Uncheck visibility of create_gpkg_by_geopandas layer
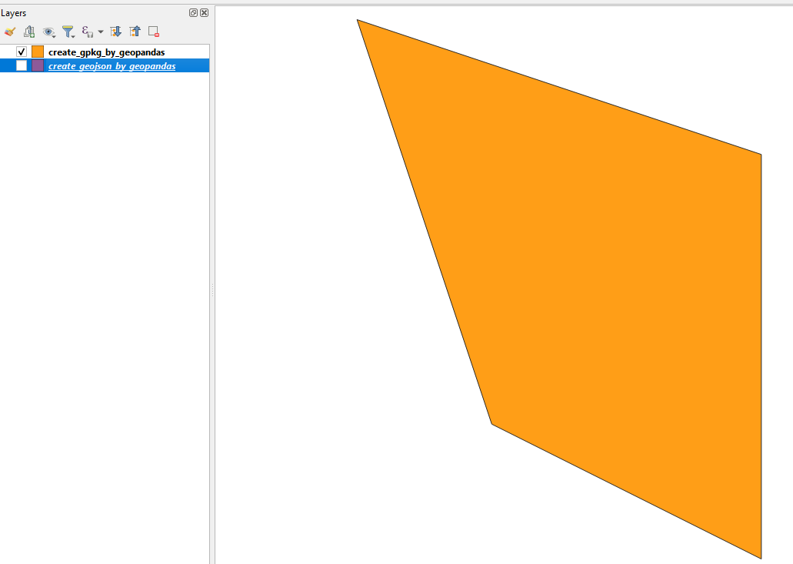This screenshot has height=564, width=793. pyautogui.click(x=22, y=52)
